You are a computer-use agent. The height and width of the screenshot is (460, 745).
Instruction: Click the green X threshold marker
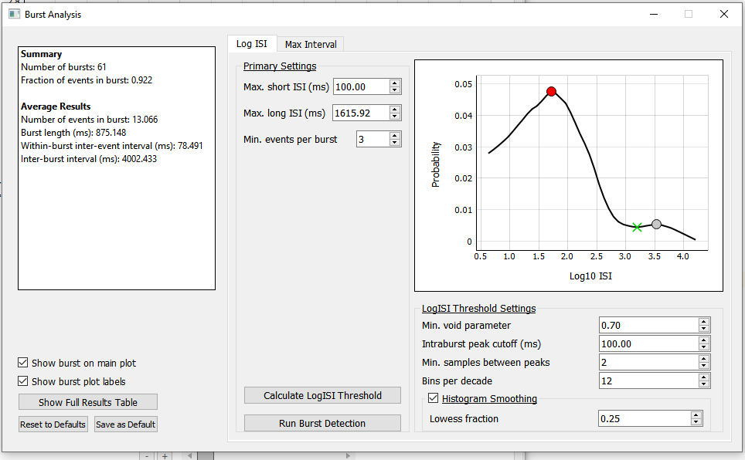pos(637,228)
